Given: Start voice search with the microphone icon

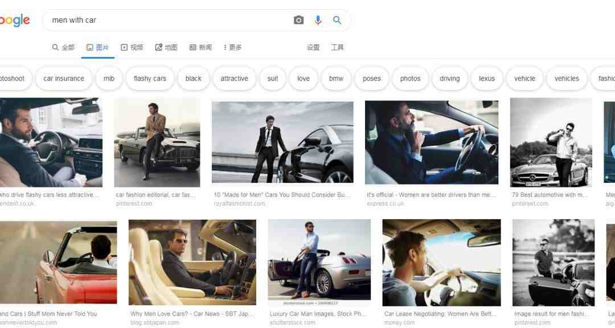Looking at the screenshot, I should pos(318,20).
